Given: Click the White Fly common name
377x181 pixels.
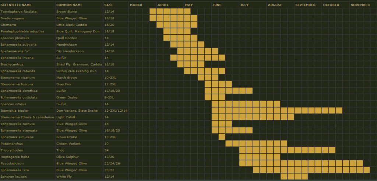Looking at the screenshot, I should pos(64,177).
